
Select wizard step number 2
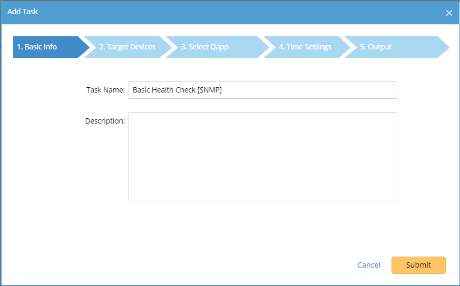(x=127, y=47)
